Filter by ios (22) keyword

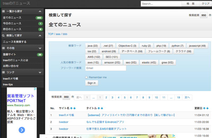click(x=92, y=51)
